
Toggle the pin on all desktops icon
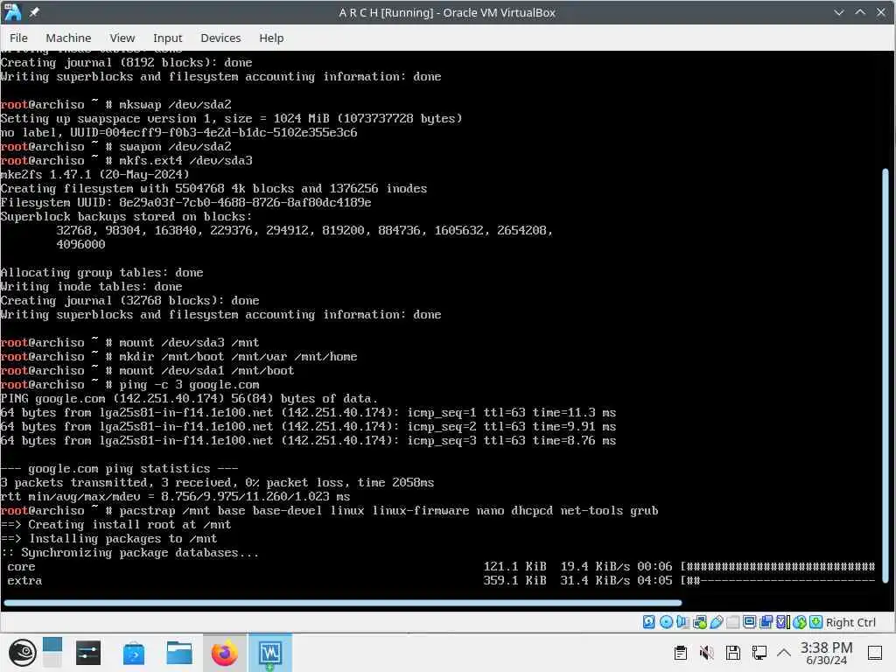34,12
